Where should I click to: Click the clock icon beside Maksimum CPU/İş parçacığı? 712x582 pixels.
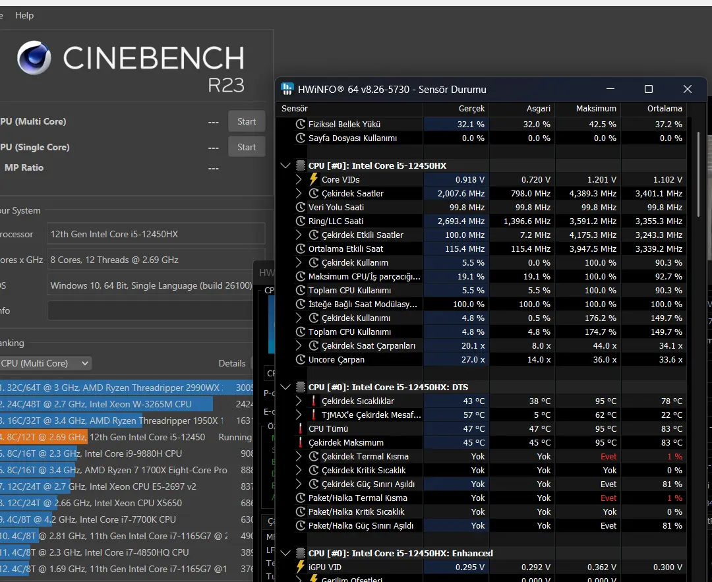[300, 276]
